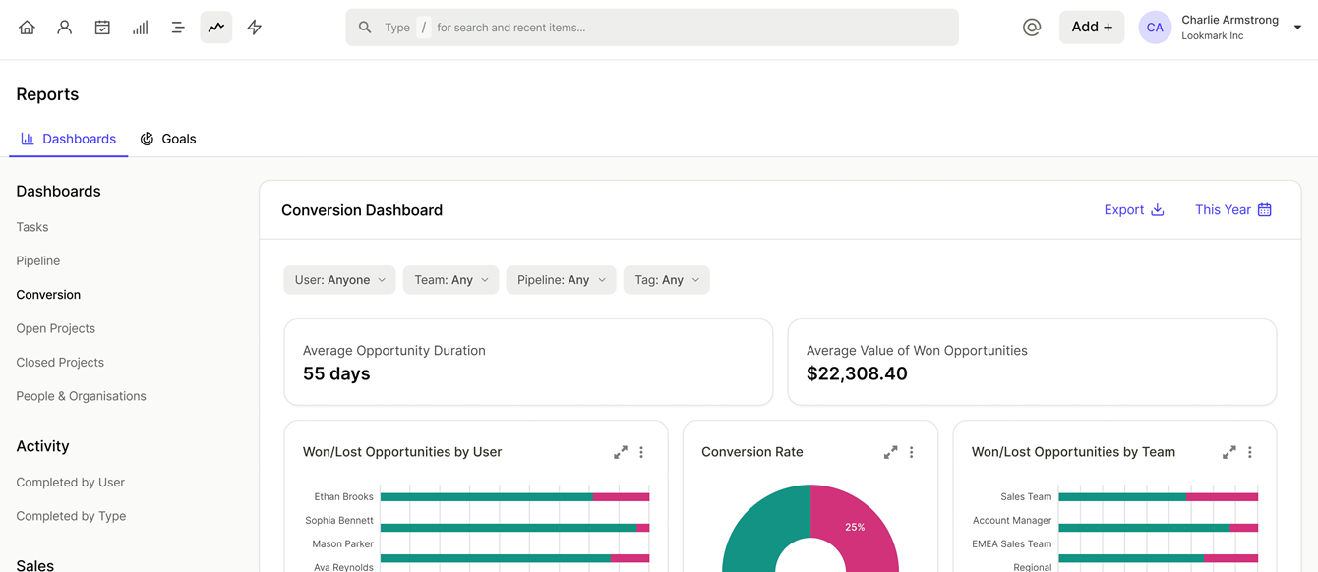Open the Tasks dashboard
The image size is (1318, 572).
(32, 227)
